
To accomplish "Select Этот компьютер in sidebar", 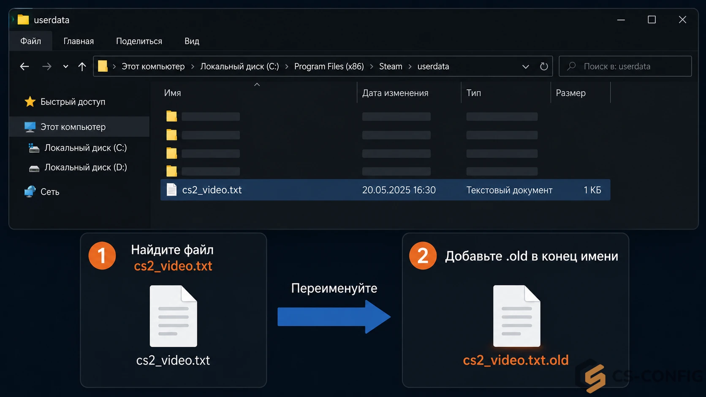I will pyautogui.click(x=80, y=127).
